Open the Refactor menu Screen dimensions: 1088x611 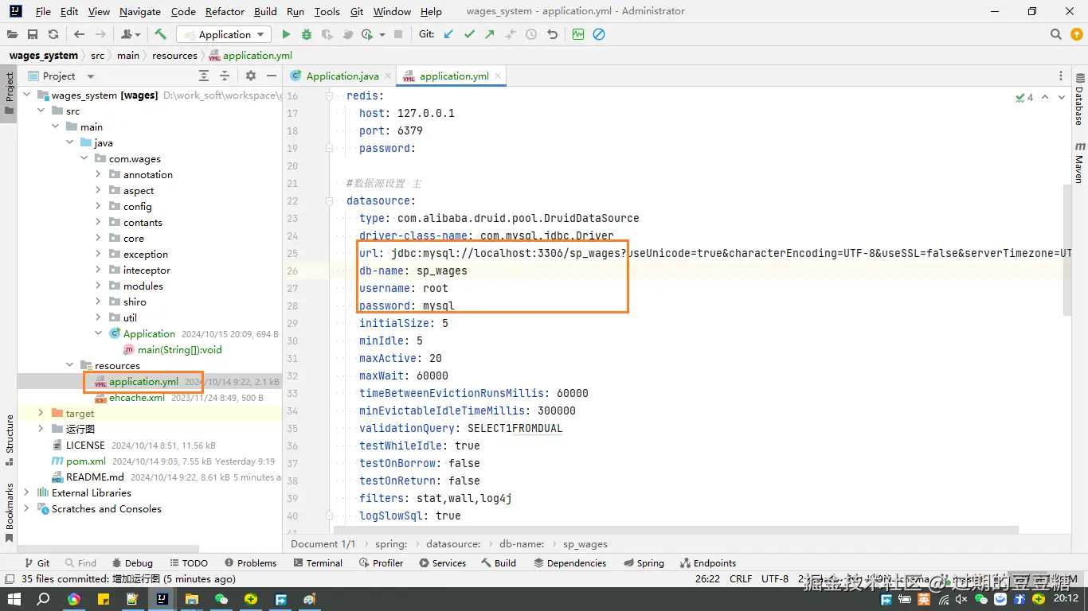[225, 11]
